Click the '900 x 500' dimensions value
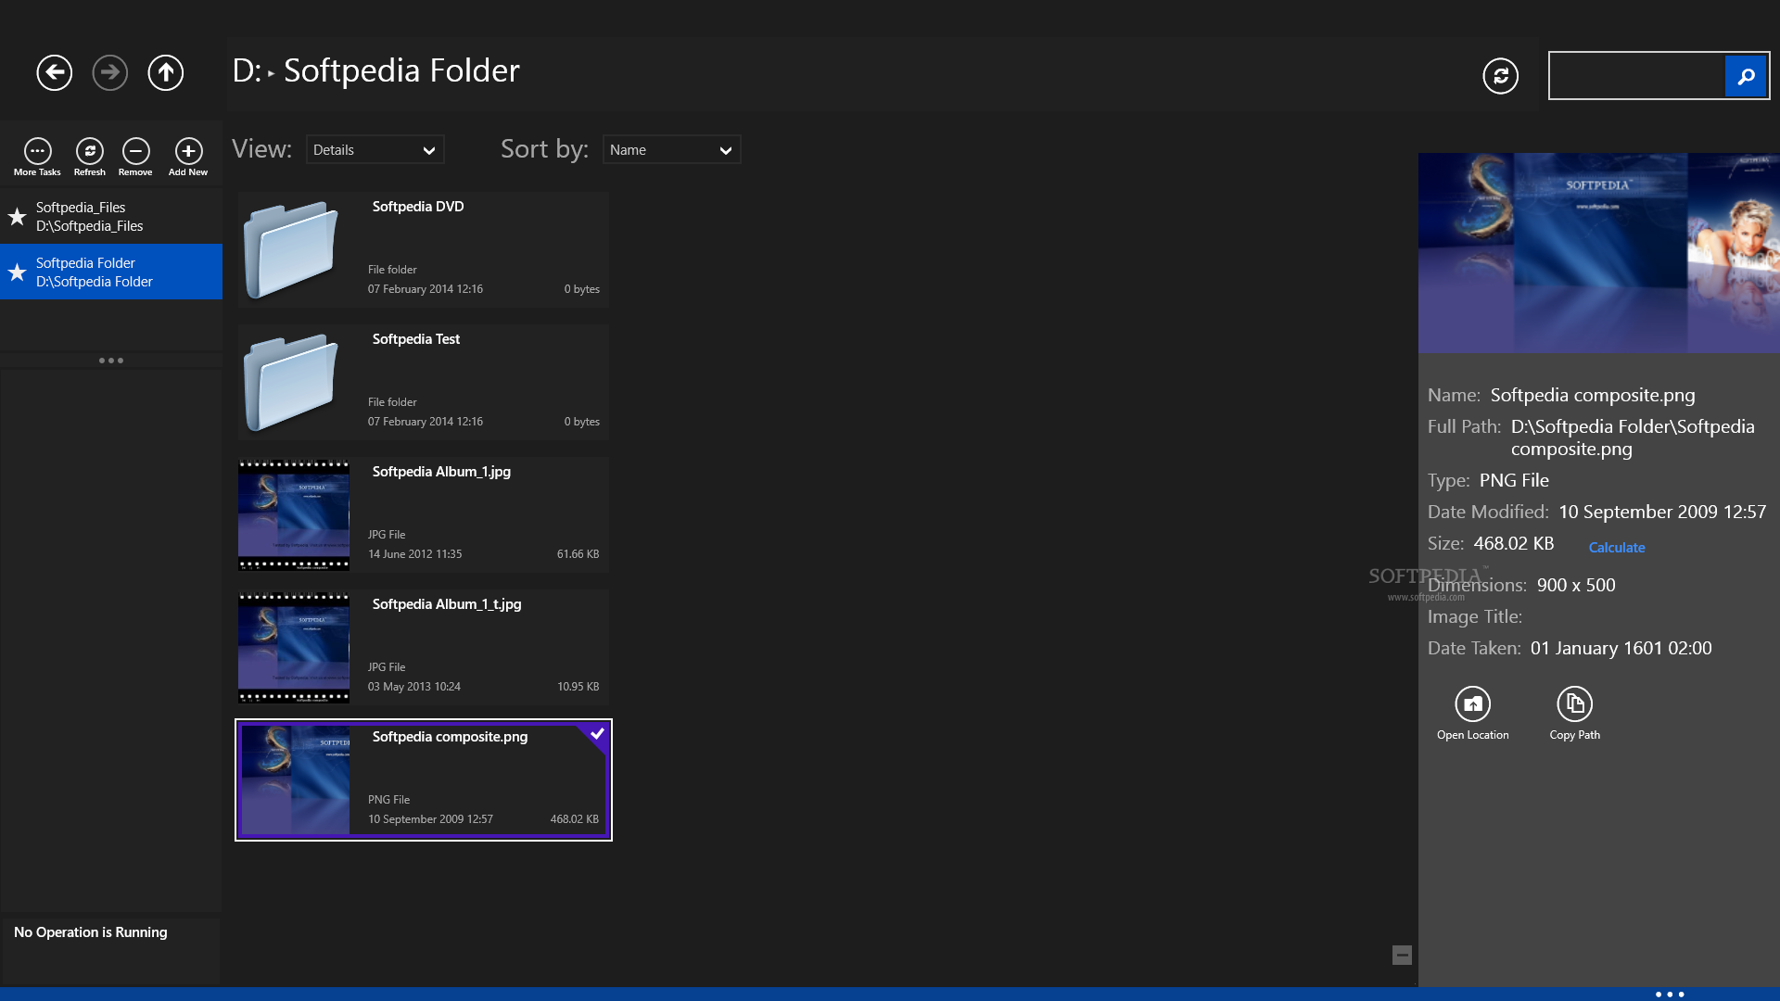The width and height of the screenshot is (1780, 1001). (1576, 585)
